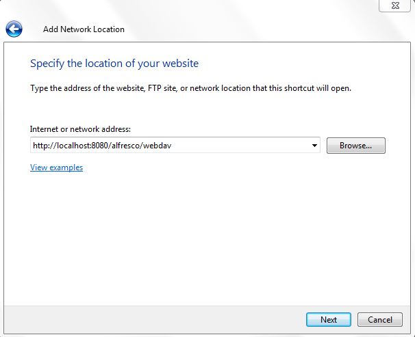Click the Next button
The height and width of the screenshot is (337, 415).
[x=329, y=319]
